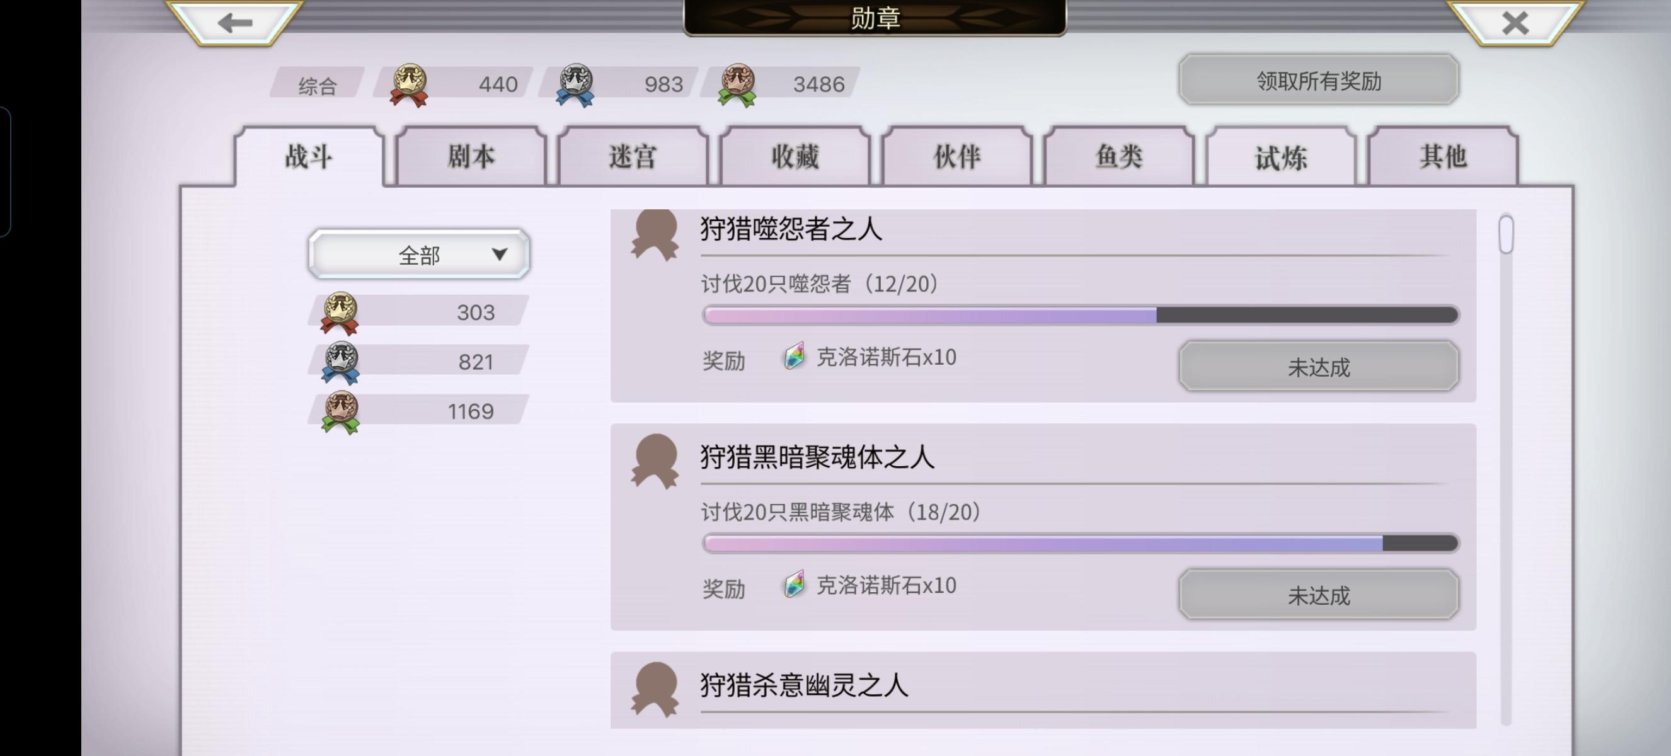Tap the battle gold medal icon showing 303
Viewport: 1671px width, 756px height.
pos(340,313)
